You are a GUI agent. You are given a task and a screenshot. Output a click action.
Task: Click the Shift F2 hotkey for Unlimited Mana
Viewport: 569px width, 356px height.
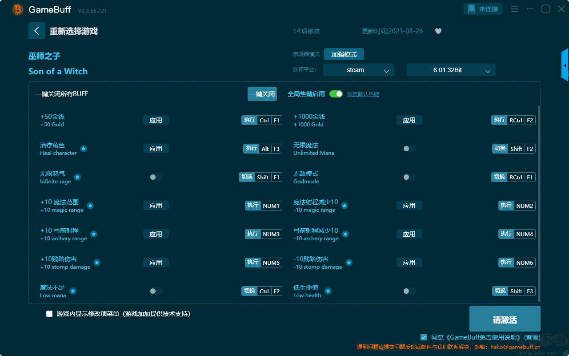point(514,149)
